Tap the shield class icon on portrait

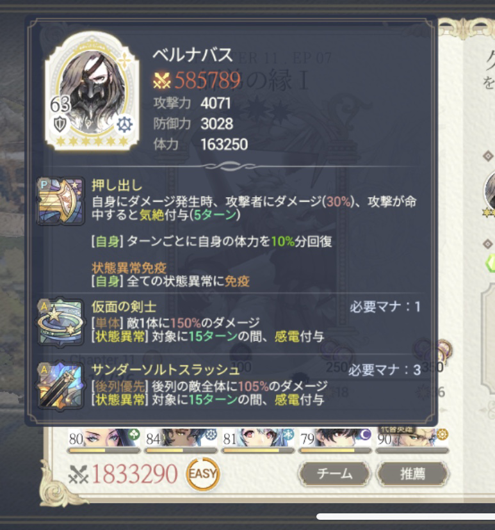click(60, 124)
